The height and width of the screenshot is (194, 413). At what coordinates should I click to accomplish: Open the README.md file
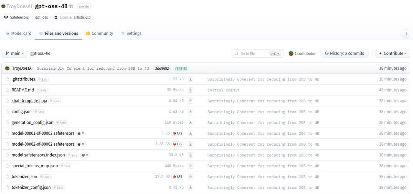point(23,90)
